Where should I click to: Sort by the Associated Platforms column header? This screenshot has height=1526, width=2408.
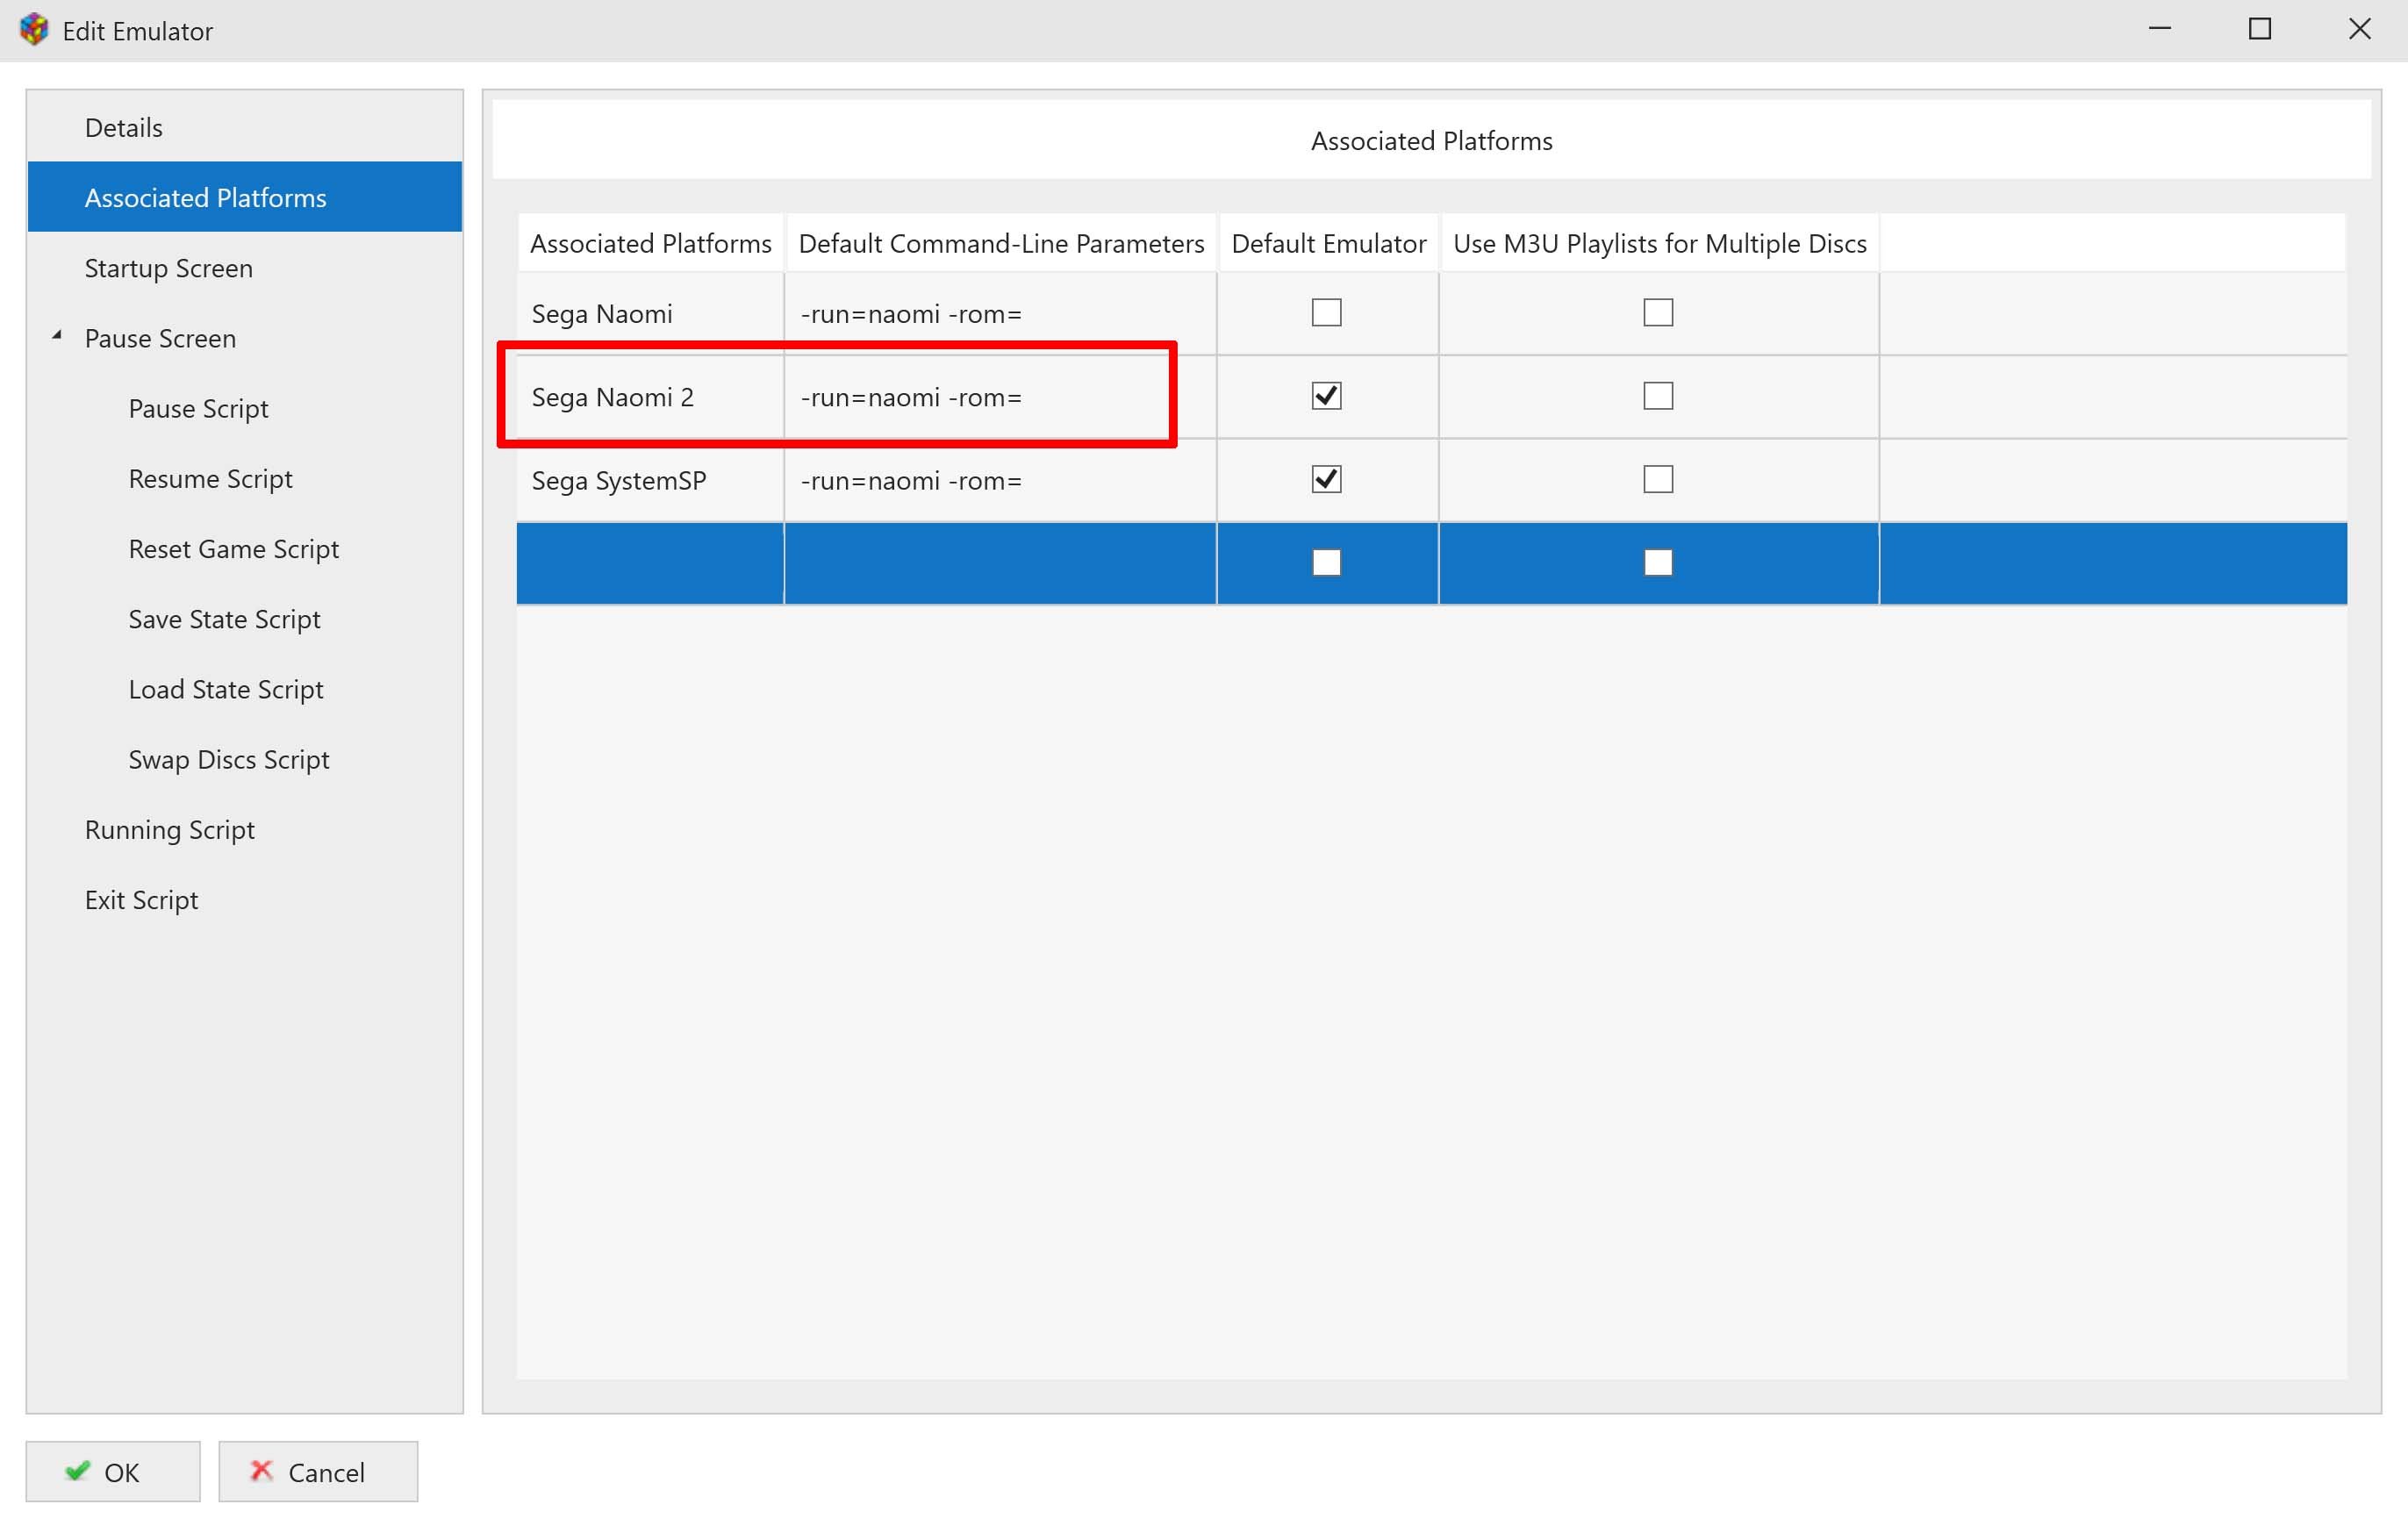(x=650, y=243)
